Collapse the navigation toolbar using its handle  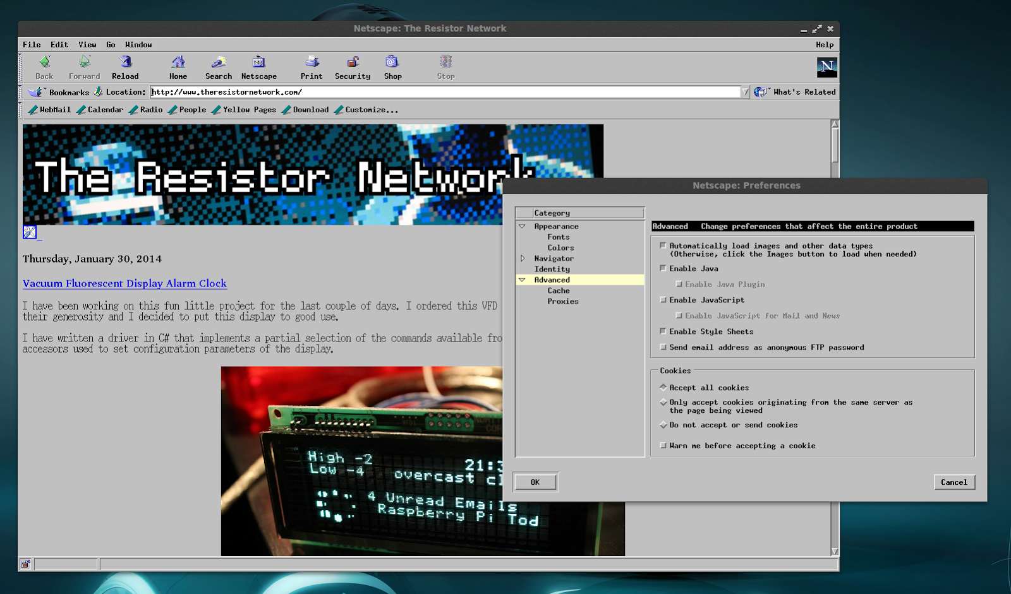tap(21, 68)
